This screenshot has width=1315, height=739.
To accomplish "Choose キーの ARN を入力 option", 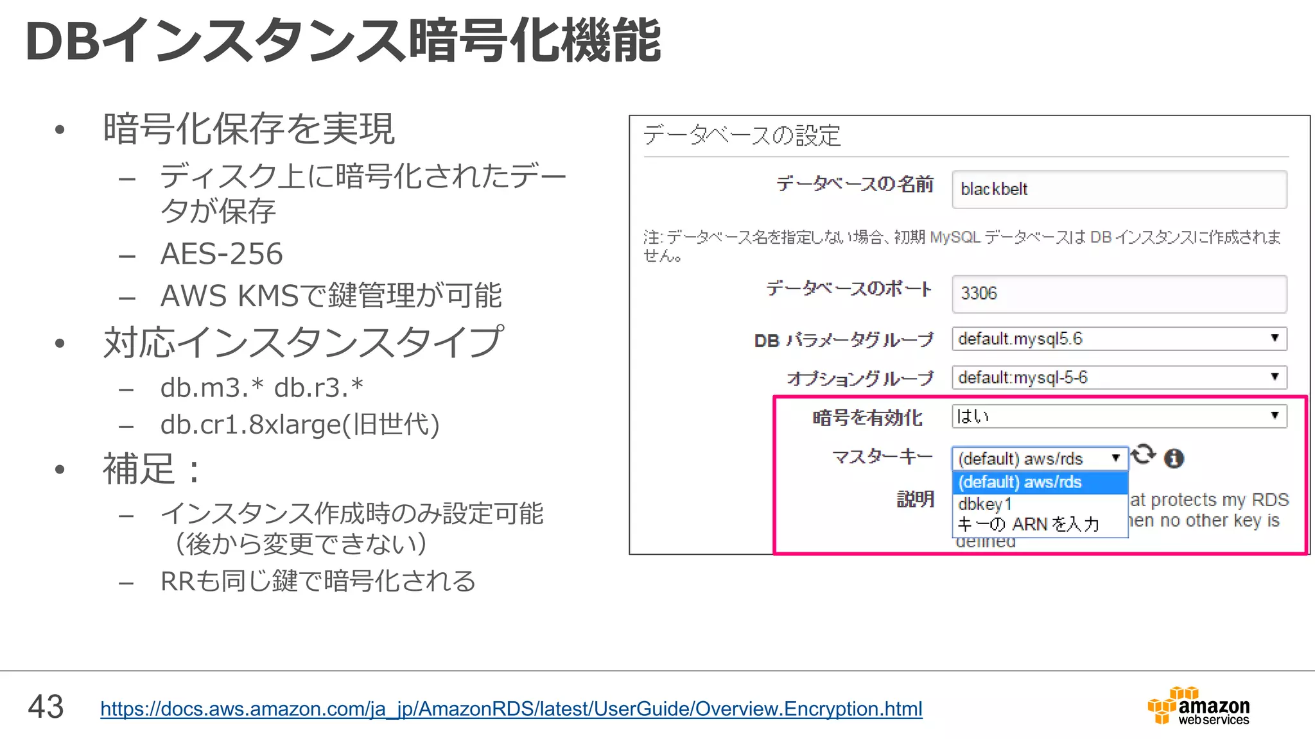I will (x=1029, y=525).
